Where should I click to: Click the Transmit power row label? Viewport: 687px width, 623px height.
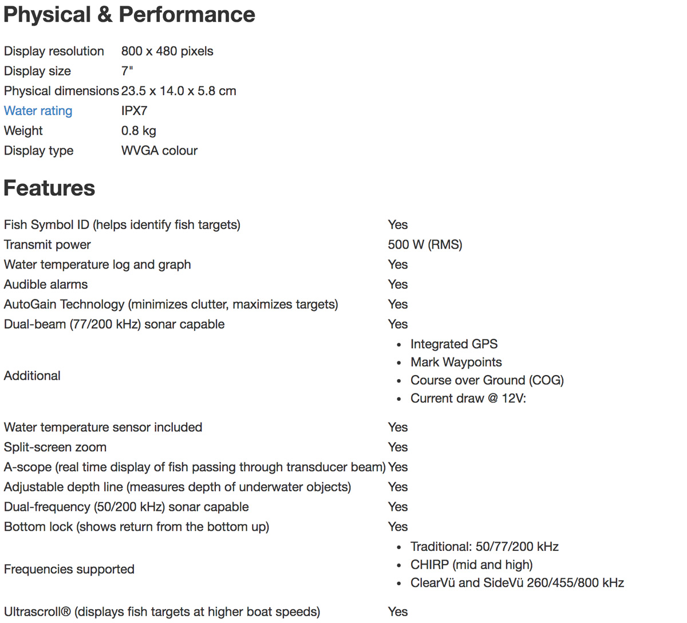pos(47,245)
